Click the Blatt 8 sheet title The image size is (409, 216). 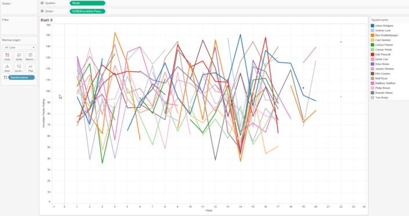46,20
